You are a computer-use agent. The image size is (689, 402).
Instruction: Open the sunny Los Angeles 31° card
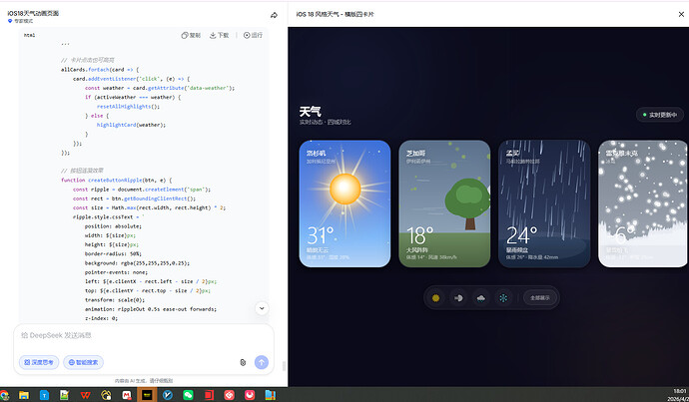[x=344, y=203]
